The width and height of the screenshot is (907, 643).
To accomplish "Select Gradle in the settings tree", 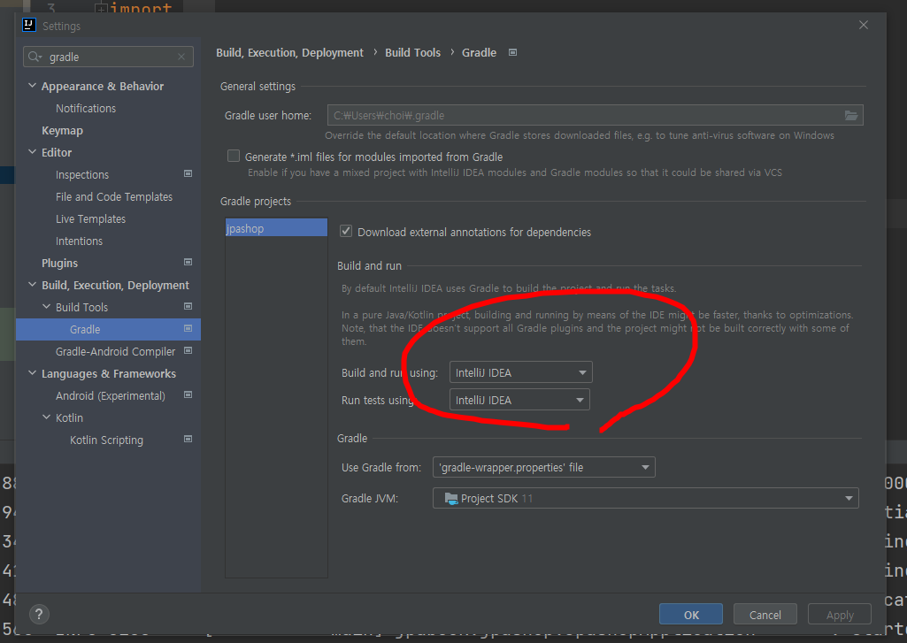I will point(85,329).
